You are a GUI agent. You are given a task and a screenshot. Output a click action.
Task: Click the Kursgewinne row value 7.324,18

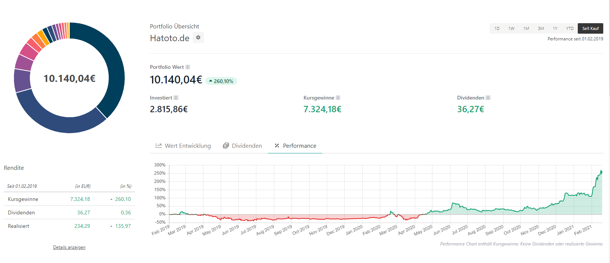[x=80, y=199]
